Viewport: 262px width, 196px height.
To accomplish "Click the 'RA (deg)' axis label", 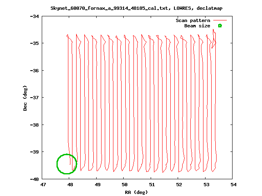I will pos(136,192).
